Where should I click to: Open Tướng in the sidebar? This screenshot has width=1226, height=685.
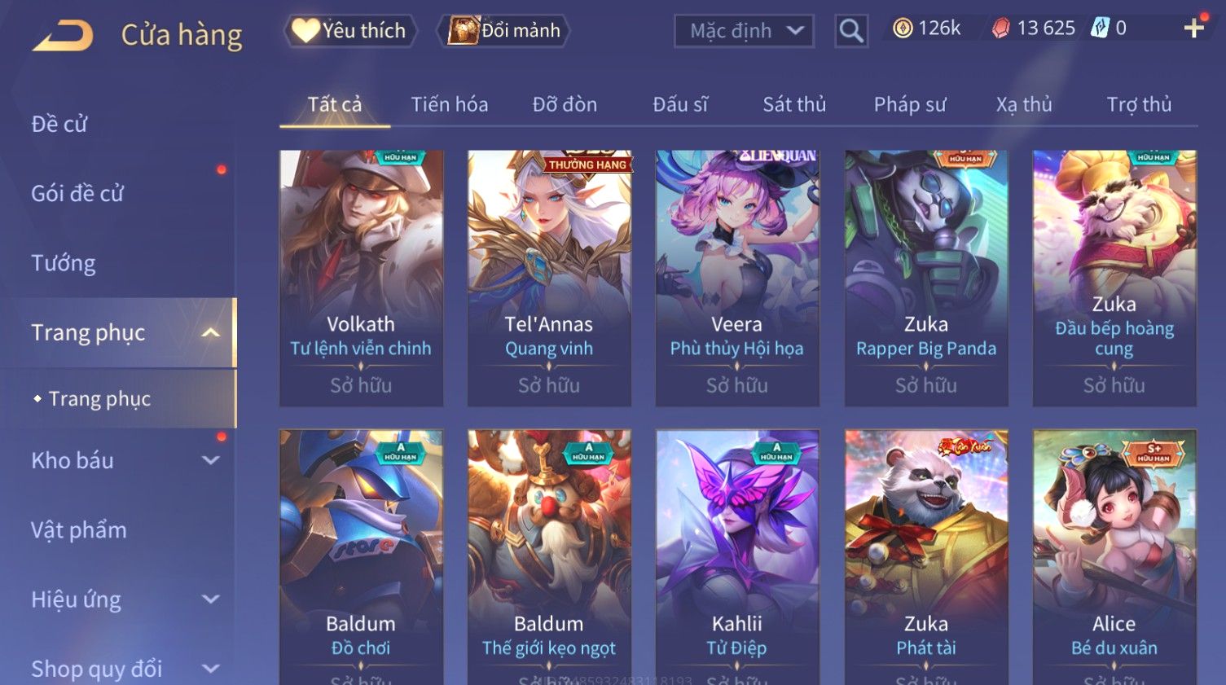click(64, 263)
